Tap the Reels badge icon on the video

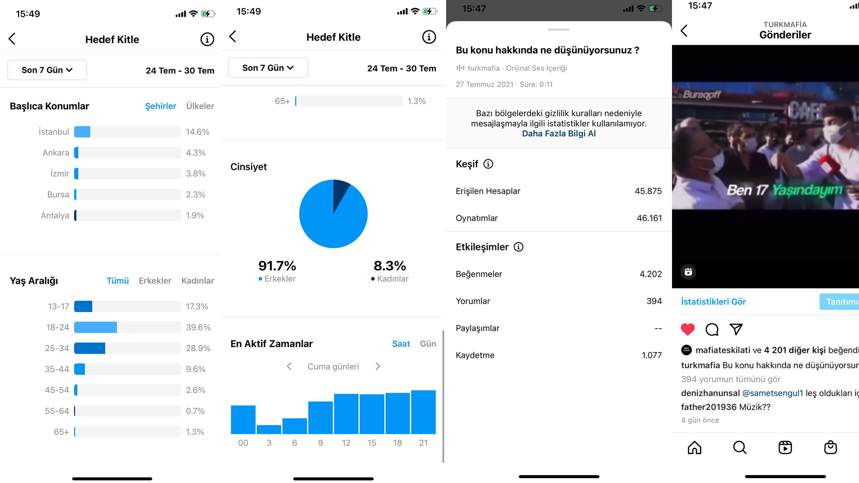click(688, 272)
